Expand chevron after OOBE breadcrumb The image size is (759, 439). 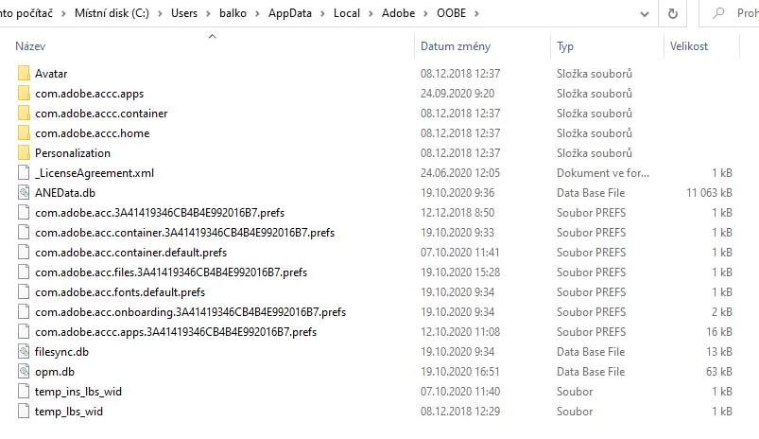pos(476,13)
